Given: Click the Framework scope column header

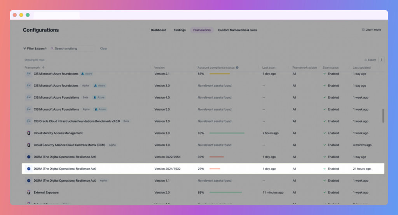Looking at the screenshot, I should coord(304,68).
